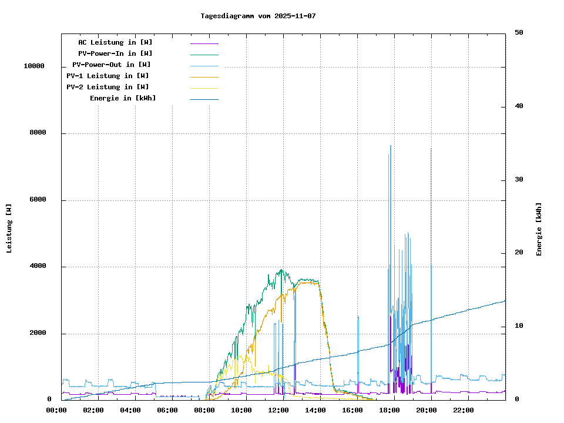Click the light blue PV-Power-Out legend line
Viewport: 564px width, 423px height.
(x=204, y=66)
